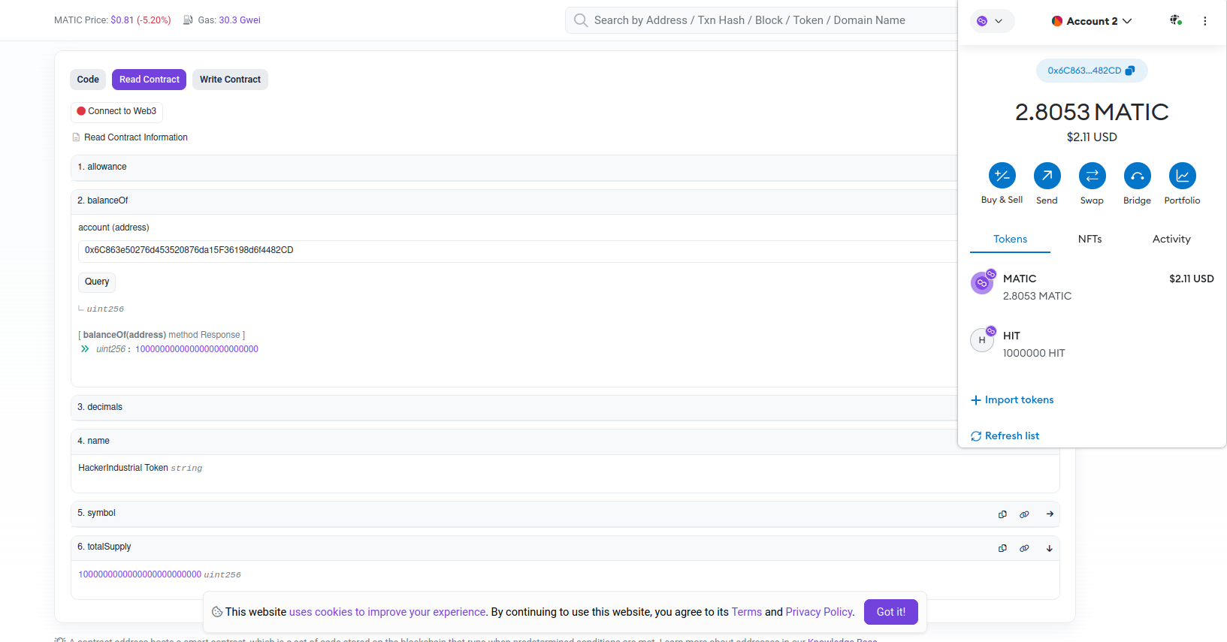Open the MATIC token row

(1092, 287)
